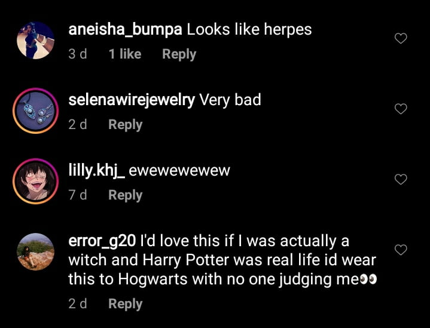Visit the lilly.khj_ username link
The width and height of the screenshot is (430, 328).
pos(97,170)
